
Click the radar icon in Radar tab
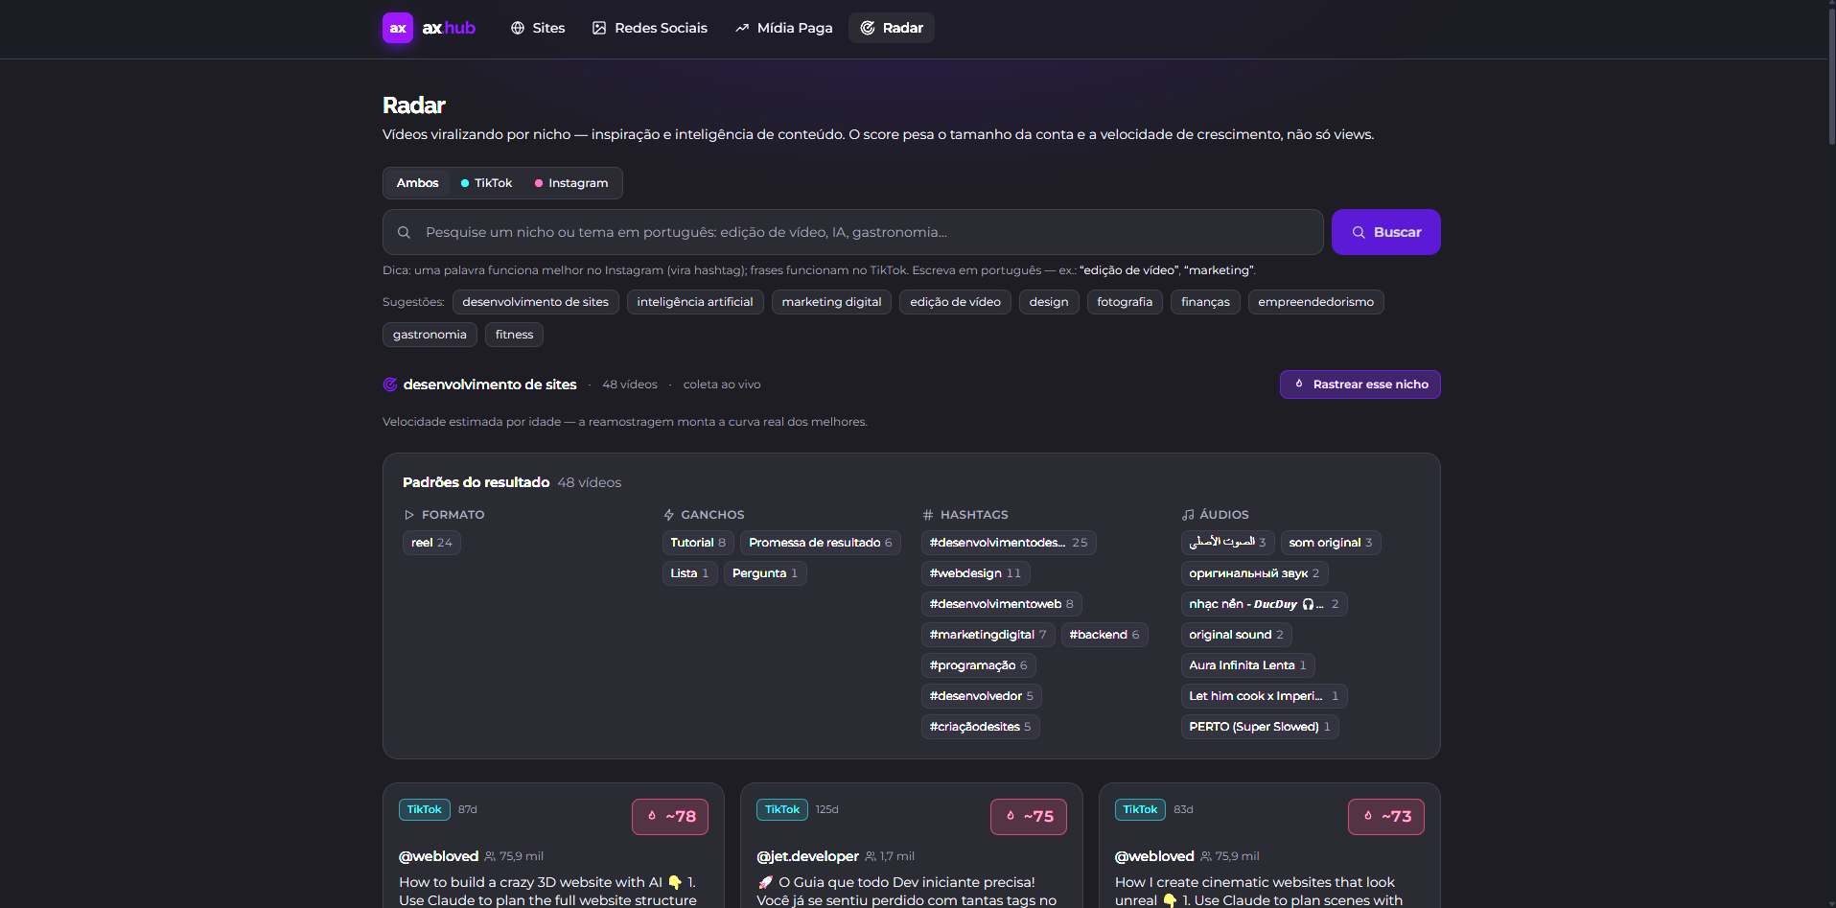(x=868, y=28)
